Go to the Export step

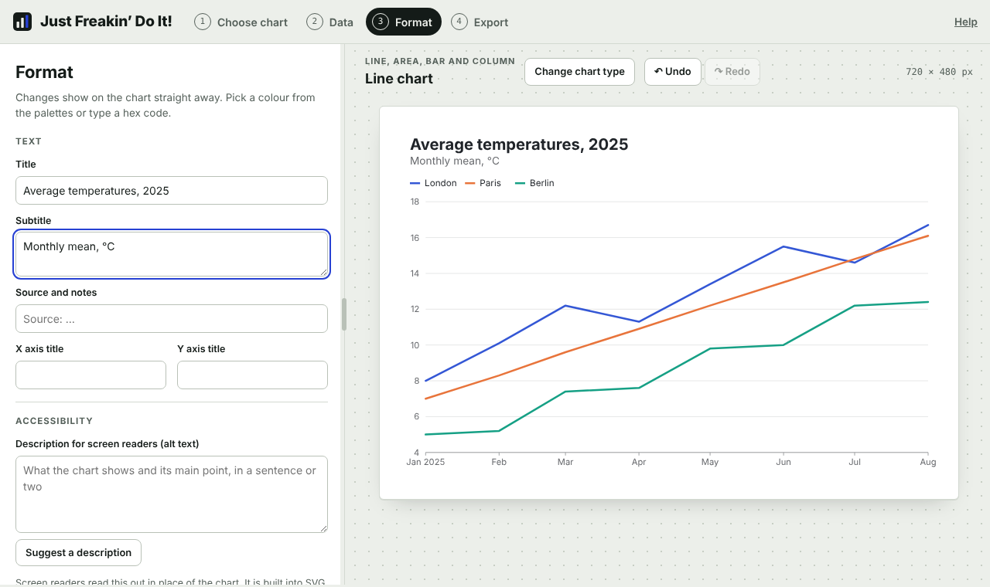click(x=480, y=22)
